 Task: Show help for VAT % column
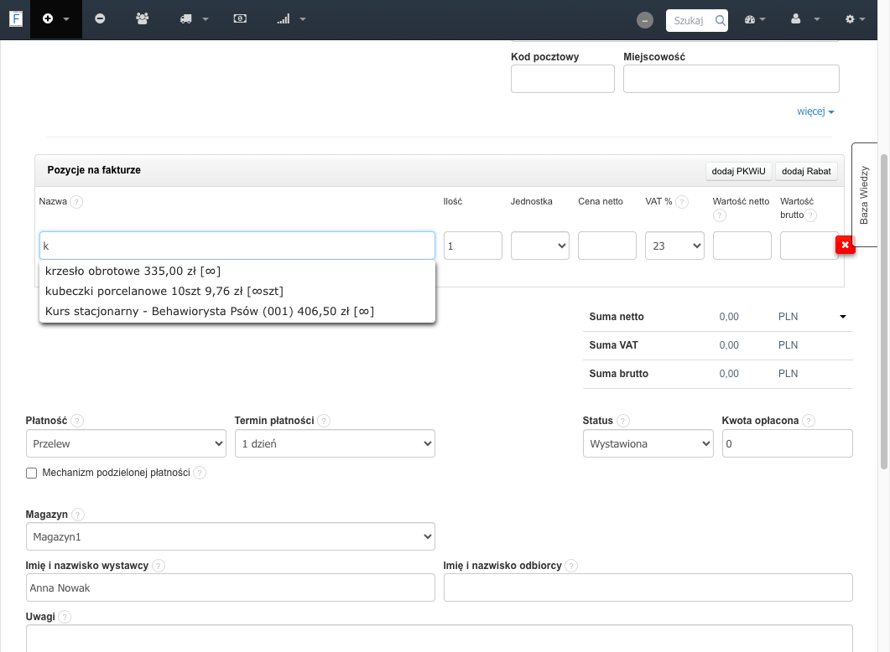coord(682,202)
